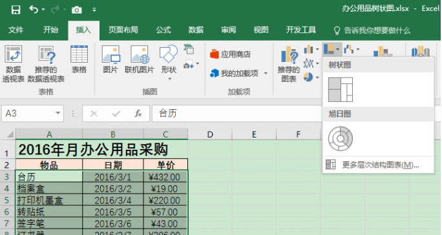Viewport: 442px width, 235px height.
Task: Switch to the 公式 tab
Action: tap(163, 30)
